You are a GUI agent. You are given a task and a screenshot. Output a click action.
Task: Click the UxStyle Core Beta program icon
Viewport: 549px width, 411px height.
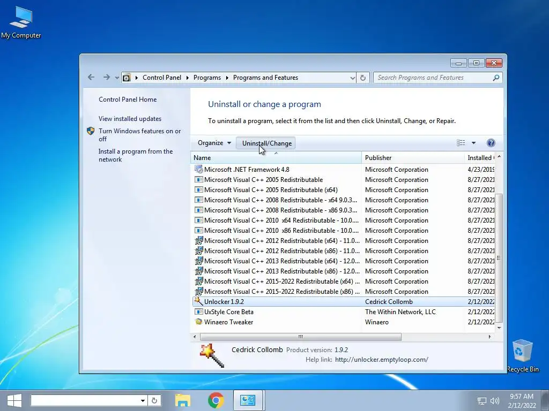(198, 312)
